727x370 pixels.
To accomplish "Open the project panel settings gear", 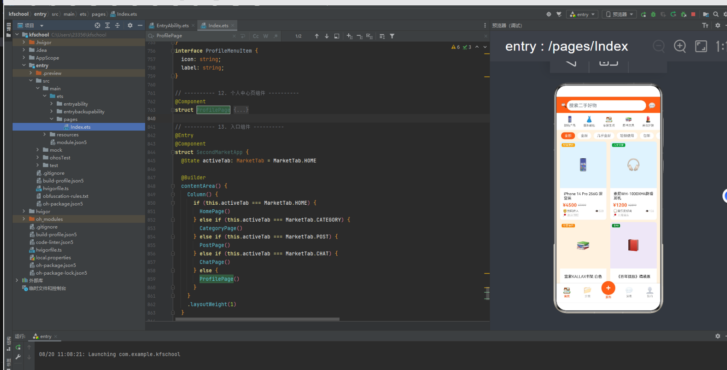I will [130, 25].
